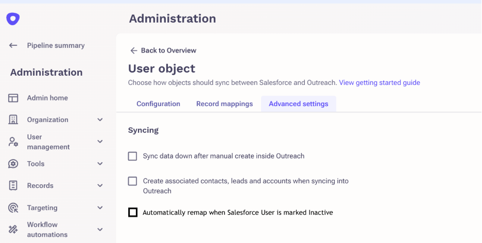This screenshot has height=243, width=482.
Task: Click the 'Syncing' section heading
Action: coord(143,130)
